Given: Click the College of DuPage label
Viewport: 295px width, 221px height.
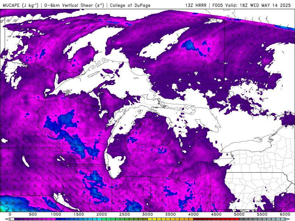Looking at the screenshot, I should [x=130, y=5].
